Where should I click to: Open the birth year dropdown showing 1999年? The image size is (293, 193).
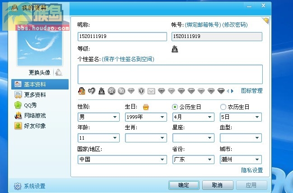[x=146, y=117]
